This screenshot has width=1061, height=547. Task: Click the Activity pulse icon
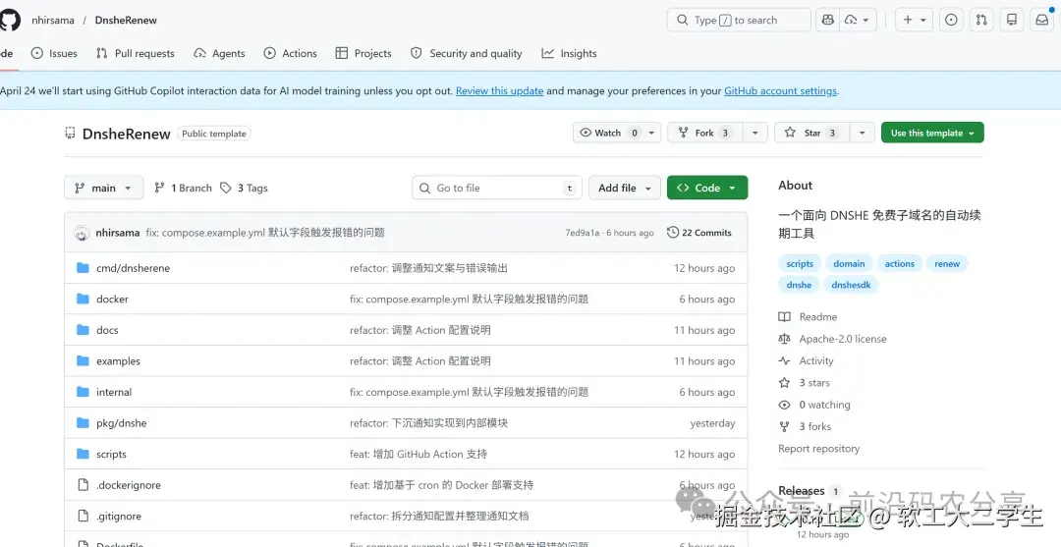784,361
